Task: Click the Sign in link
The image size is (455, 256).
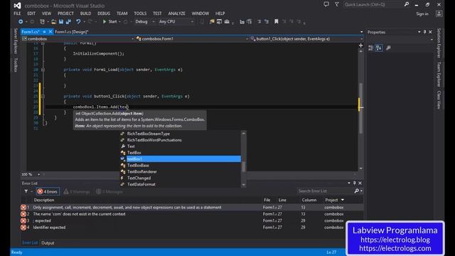Action: pyautogui.click(x=422, y=14)
